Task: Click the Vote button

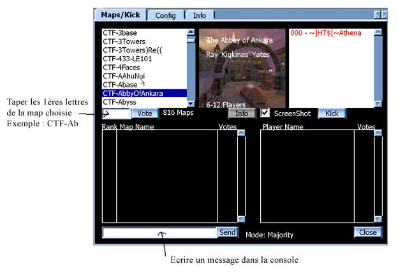Action: pyautogui.click(x=145, y=114)
